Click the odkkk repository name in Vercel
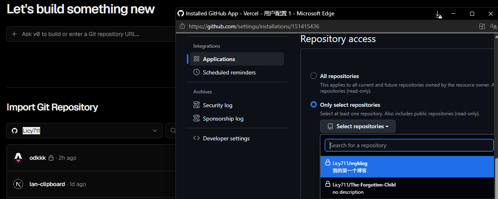This screenshot has width=498, height=199. [38, 158]
